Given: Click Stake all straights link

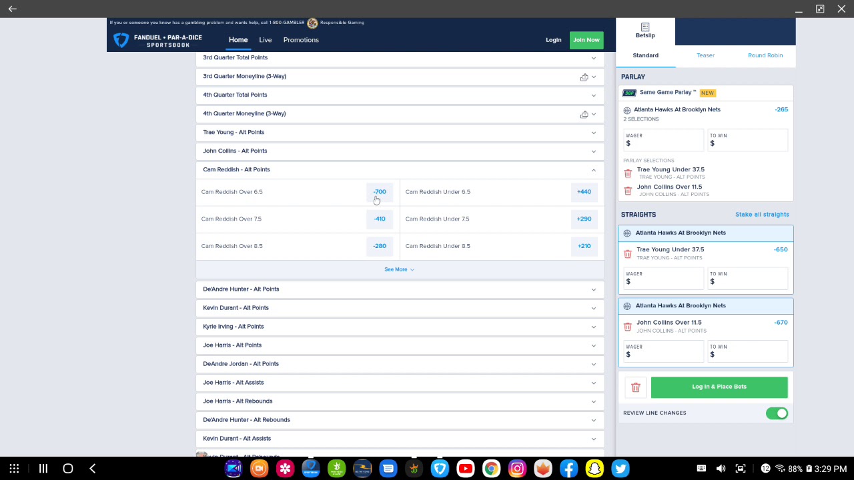Looking at the screenshot, I should [x=762, y=215].
